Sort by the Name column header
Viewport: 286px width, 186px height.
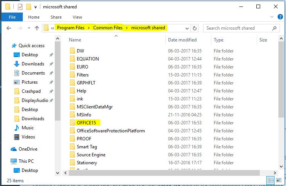[75, 40]
